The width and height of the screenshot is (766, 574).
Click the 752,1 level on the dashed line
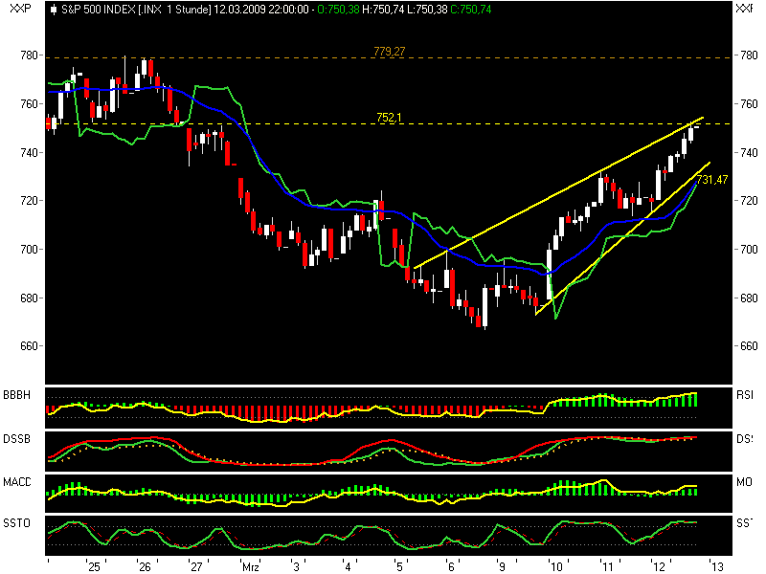click(387, 118)
